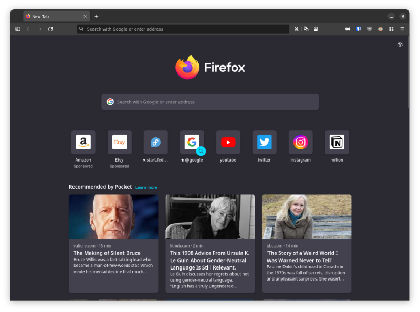Open the Bitwarden extension icon

pyautogui.click(x=359, y=29)
